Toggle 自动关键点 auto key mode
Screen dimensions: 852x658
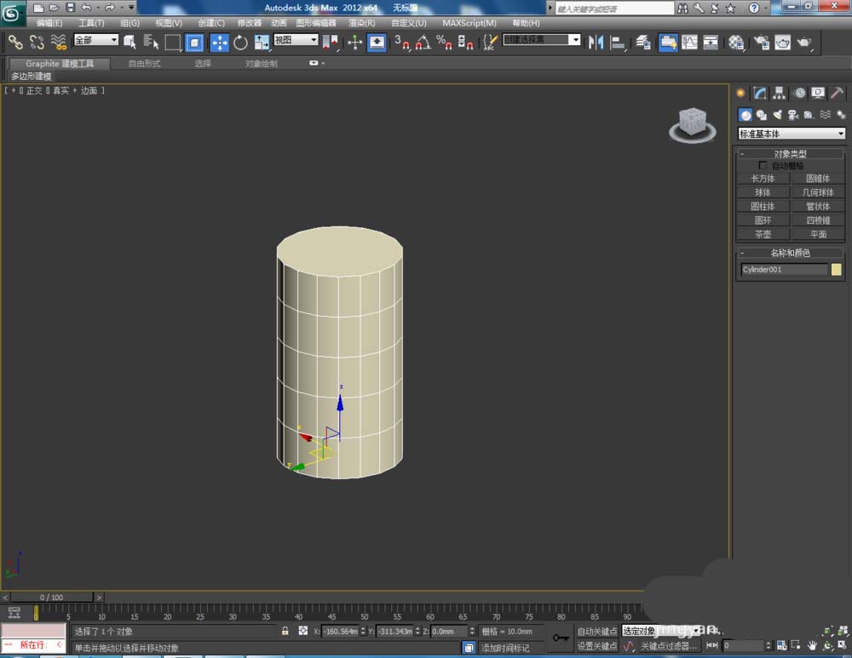596,632
